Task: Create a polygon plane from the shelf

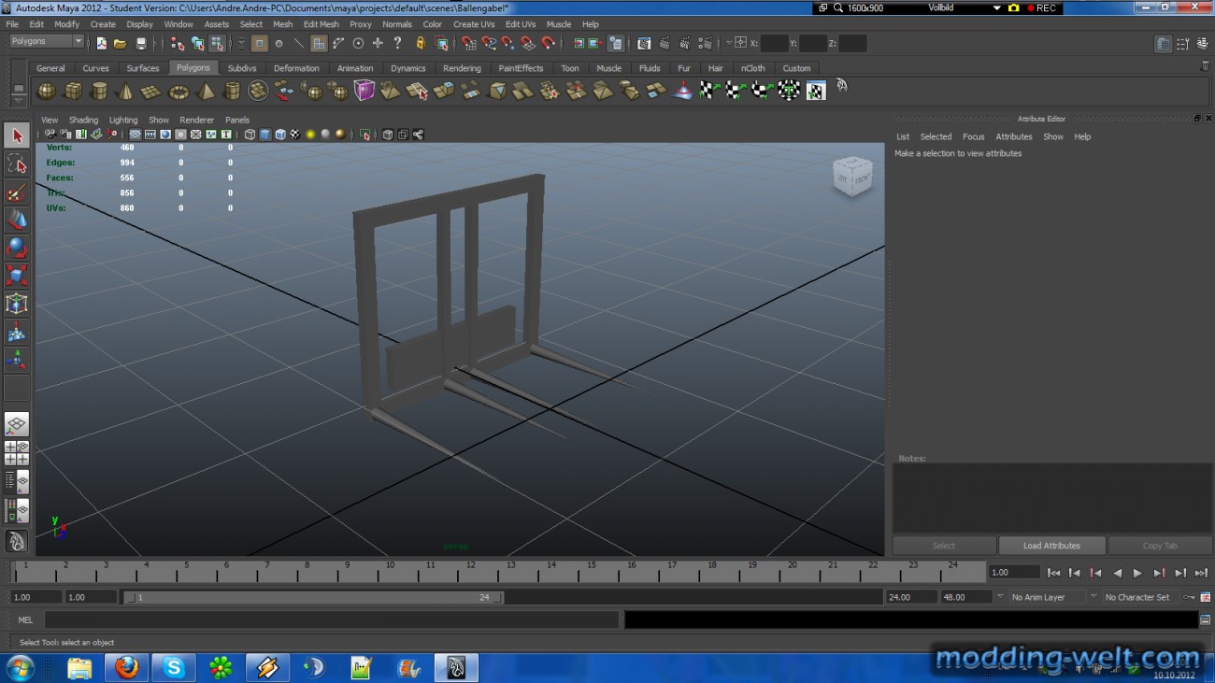Action: coord(150,91)
